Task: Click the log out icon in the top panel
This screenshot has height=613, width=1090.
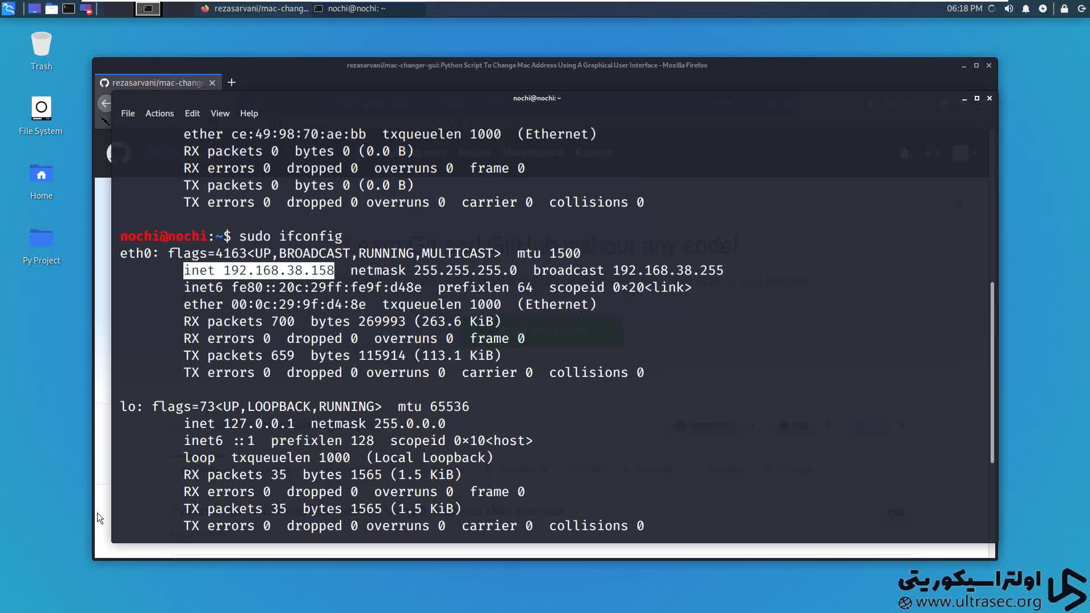Action: coord(1081,9)
